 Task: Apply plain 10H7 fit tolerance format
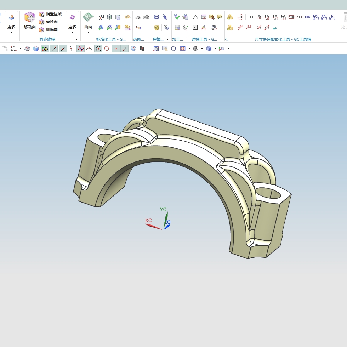[x=308, y=17]
